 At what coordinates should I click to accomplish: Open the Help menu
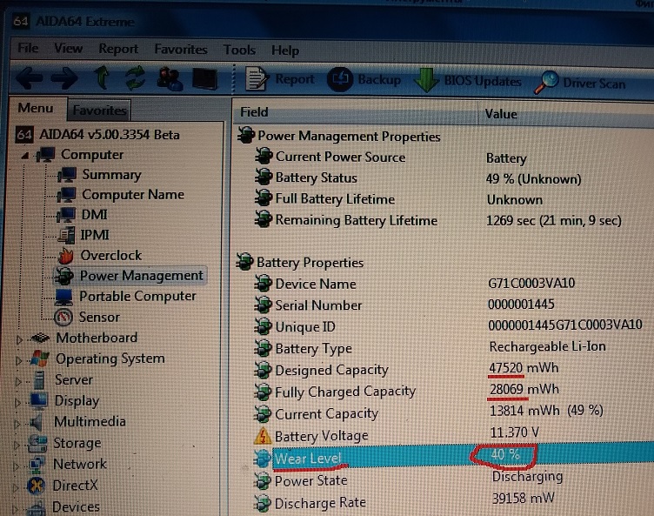[x=285, y=51]
